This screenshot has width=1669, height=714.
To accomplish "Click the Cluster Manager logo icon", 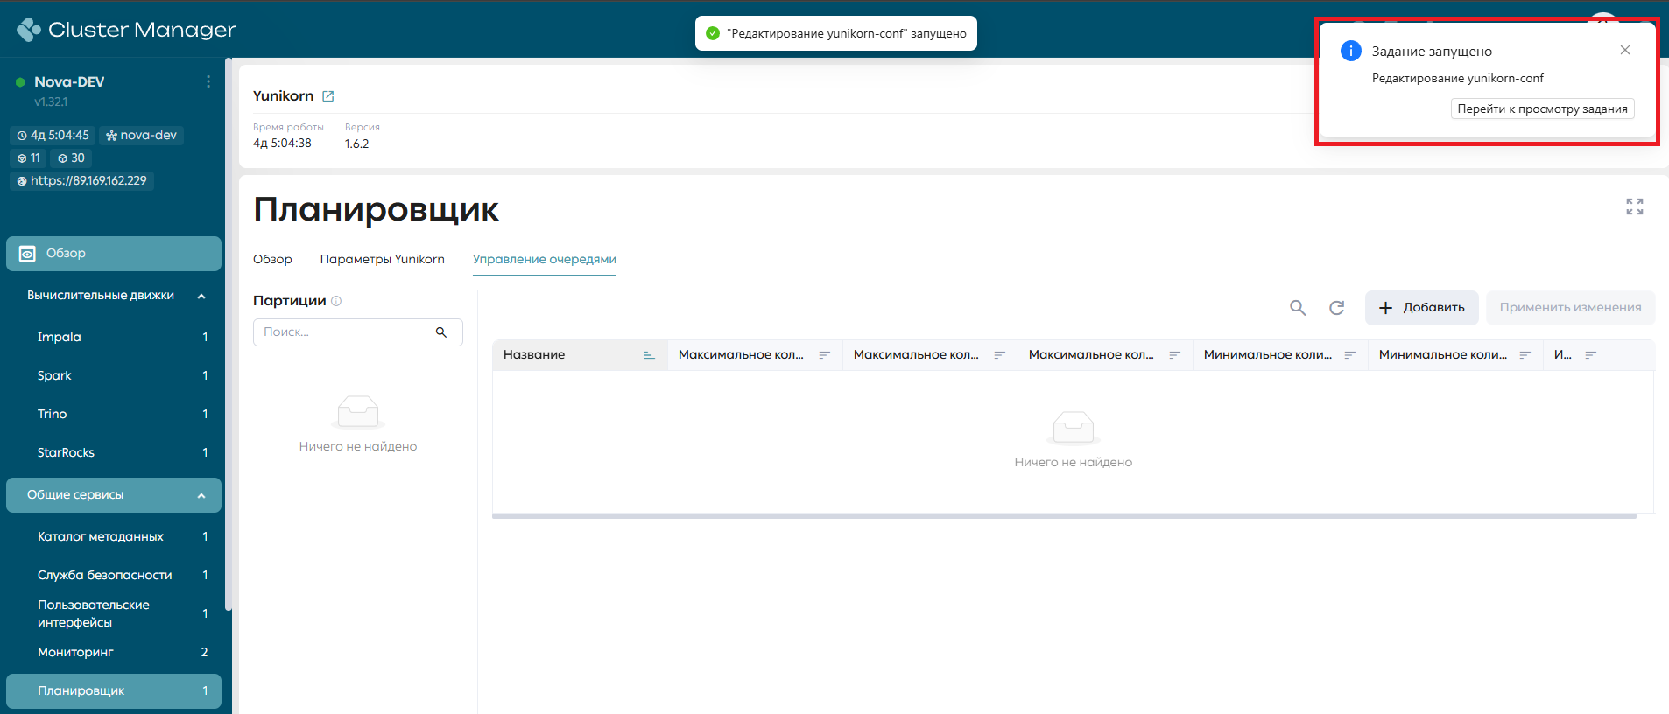I will (x=28, y=30).
